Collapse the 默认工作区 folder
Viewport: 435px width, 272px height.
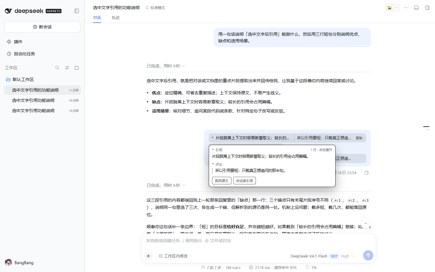(20, 79)
